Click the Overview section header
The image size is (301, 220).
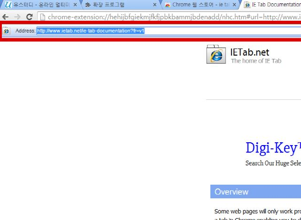tap(232, 192)
